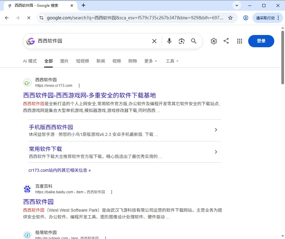
Task: Open the 手机版西西软件园 sitelink
Action: point(51,127)
